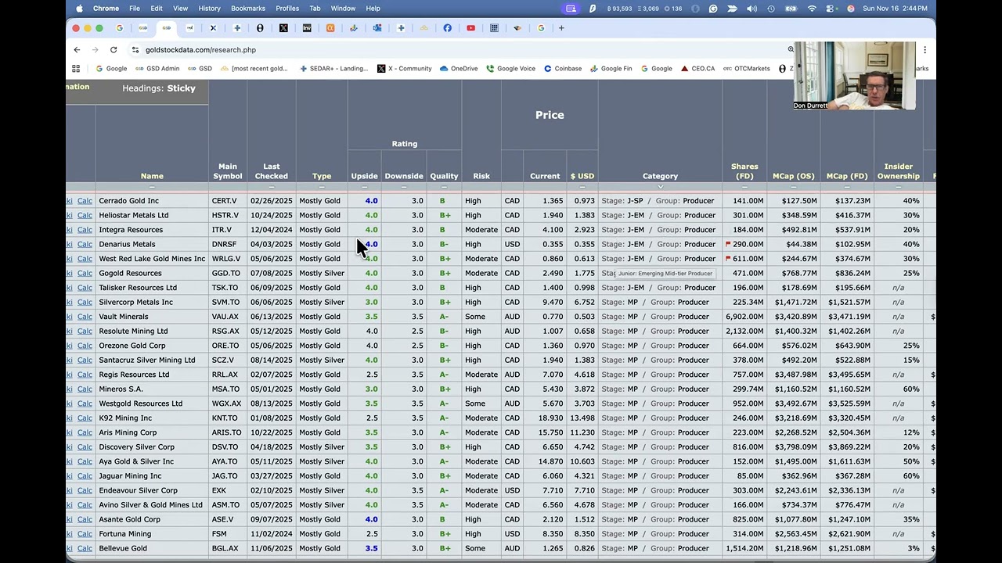Sort by the Name column header
Screen dimensions: 1002x563
pyautogui.click(x=152, y=176)
